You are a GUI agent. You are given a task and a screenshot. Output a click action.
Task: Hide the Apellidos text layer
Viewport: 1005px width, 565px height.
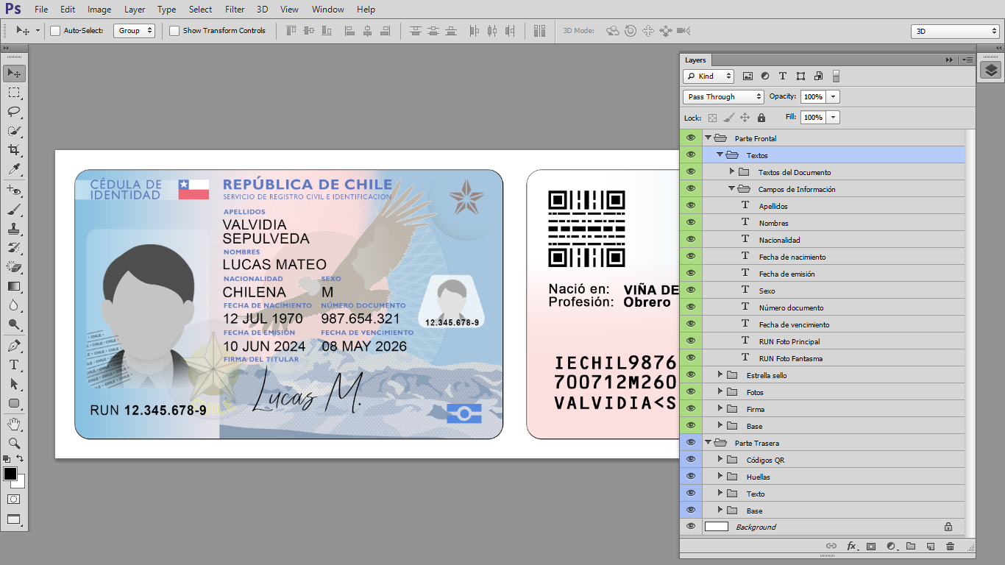point(691,205)
